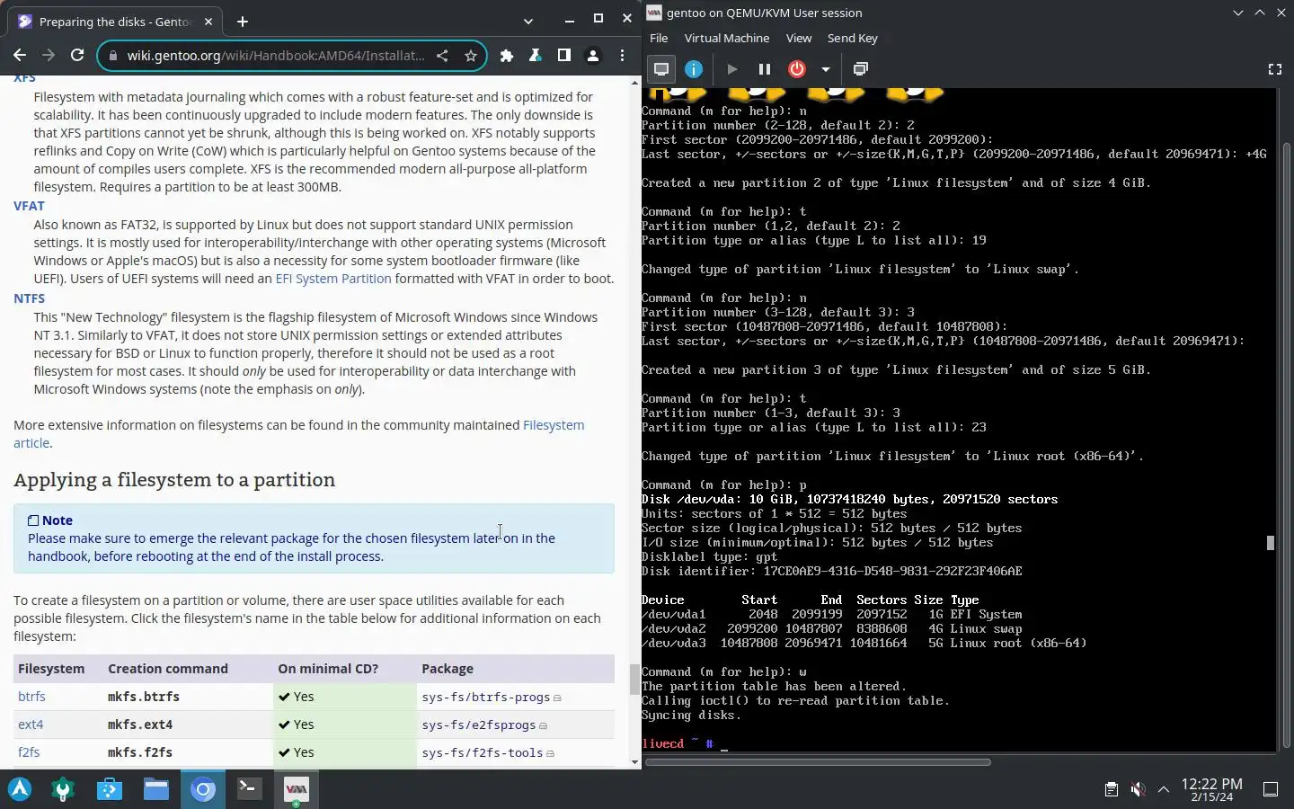Switch VM viewer to fullscreen
This screenshot has width=1294, height=809.
coord(1274,69)
